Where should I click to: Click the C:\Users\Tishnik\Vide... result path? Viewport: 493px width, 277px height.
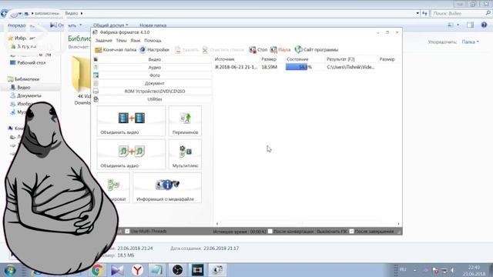350,67
